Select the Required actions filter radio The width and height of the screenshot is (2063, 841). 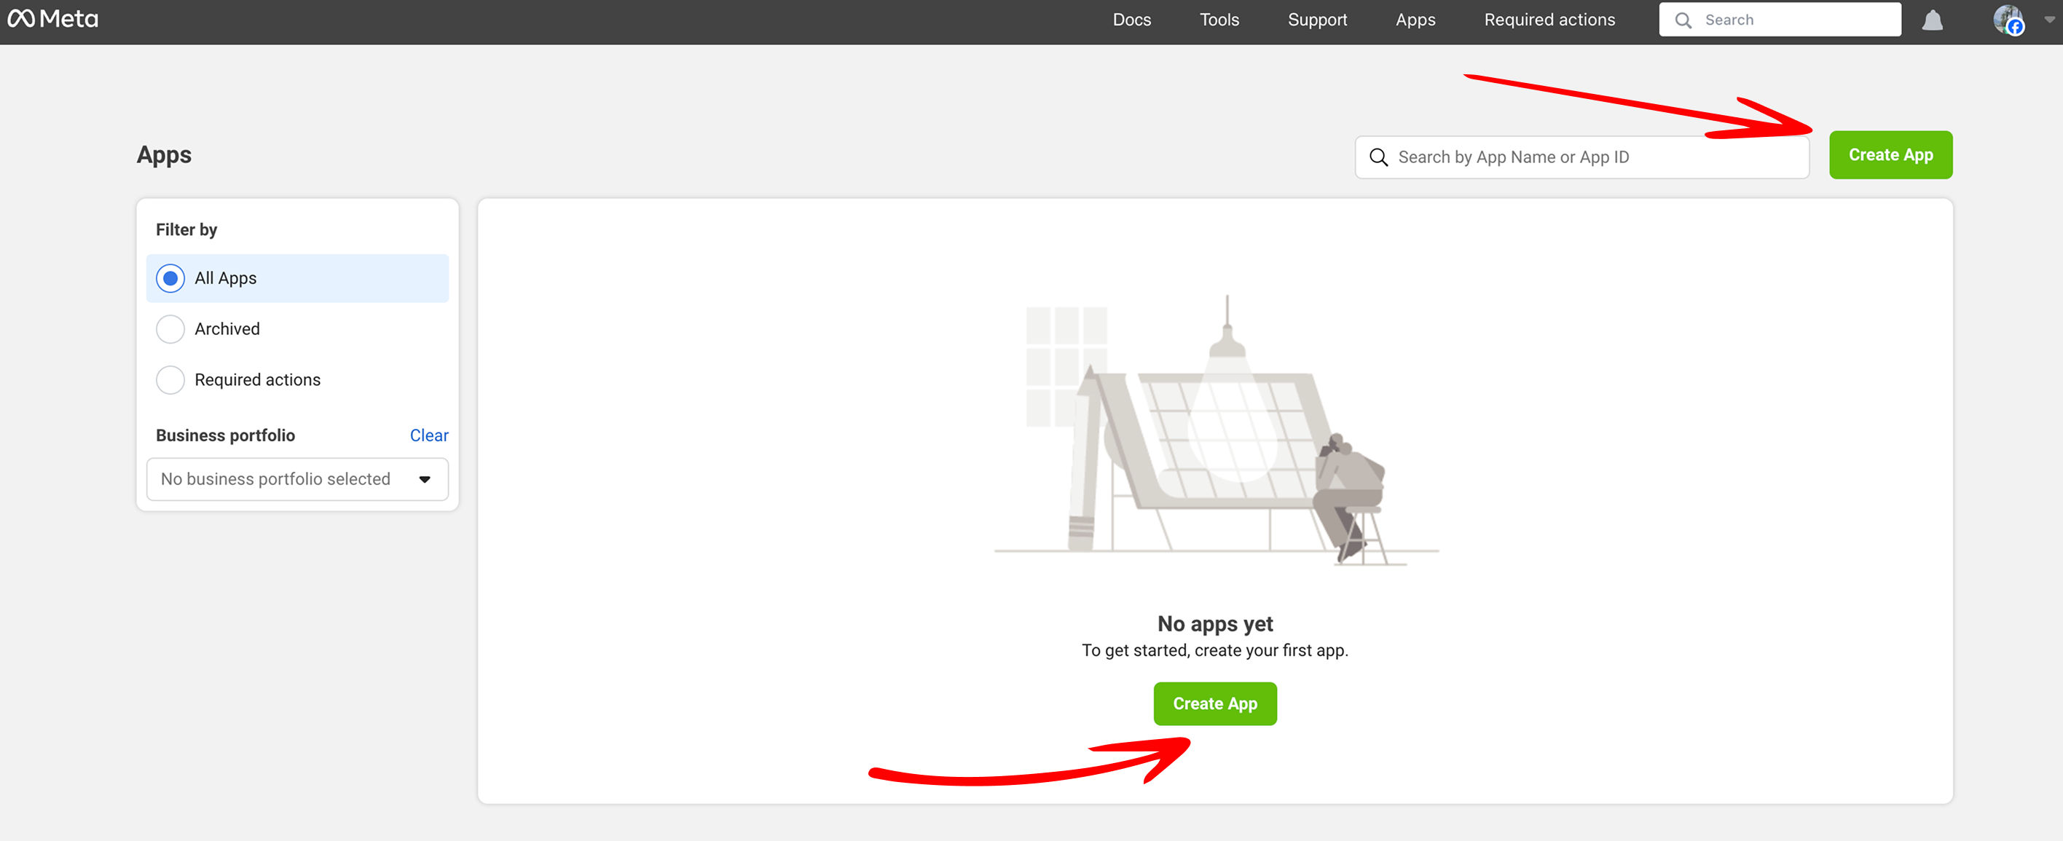tap(170, 379)
